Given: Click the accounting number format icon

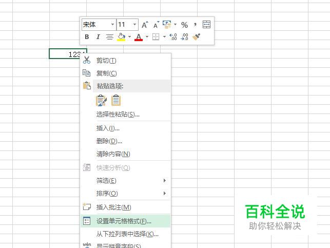Looking at the screenshot, I should tap(167, 25).
